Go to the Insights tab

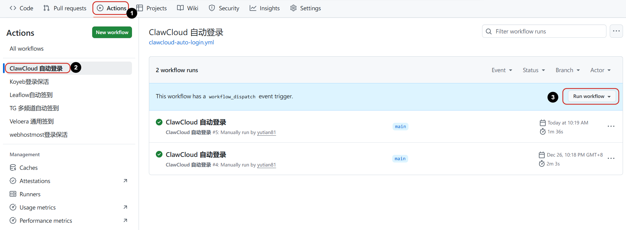(265, 8)
